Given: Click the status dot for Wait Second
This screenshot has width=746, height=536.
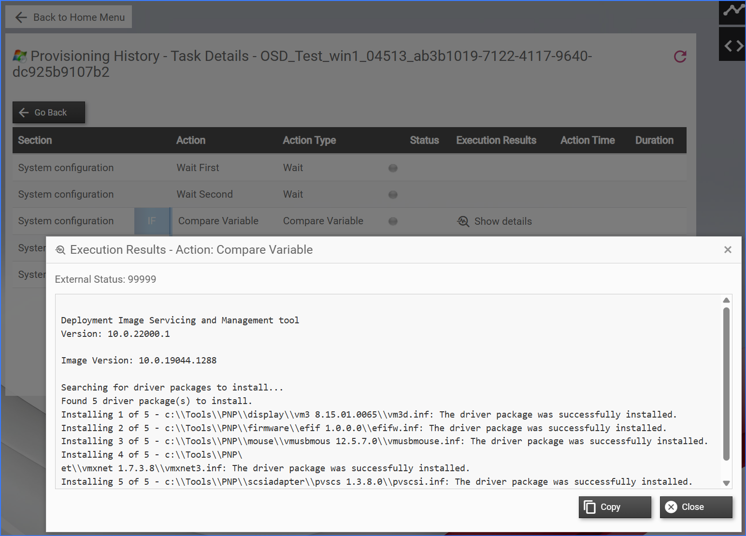Looking at the screenshot, I should (x=393, y=195).
